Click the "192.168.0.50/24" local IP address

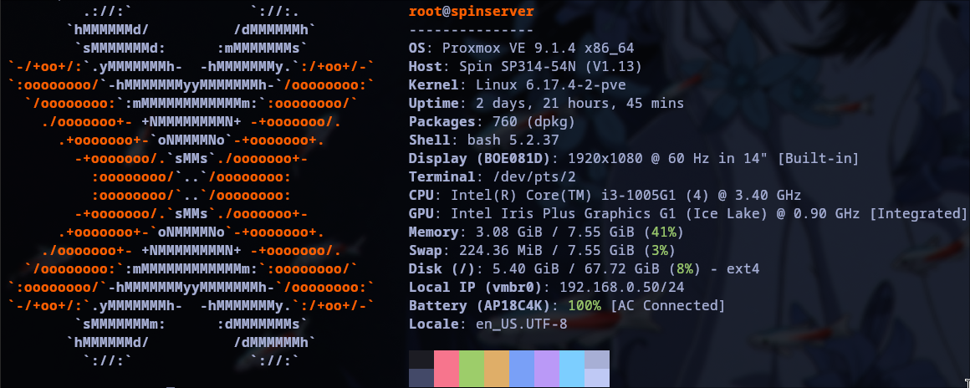coord(621,288)
